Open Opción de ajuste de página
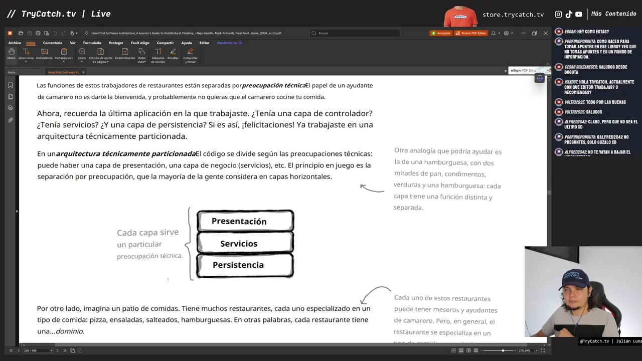Image resolution: width=642 pixels, height=361 pixels. click(x=100, y=55)
